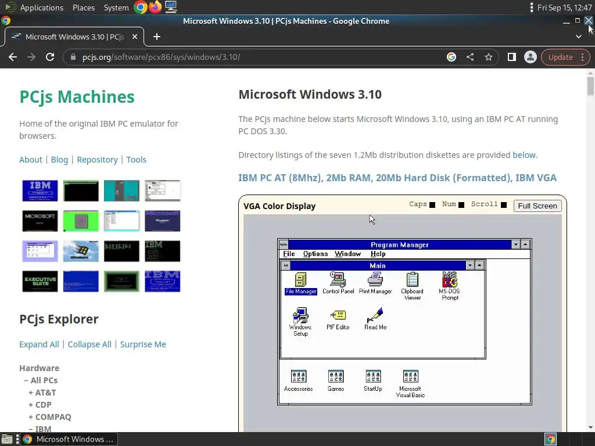Select the Print Manager icon
595x446 pixels.
[x=375, y=283]
